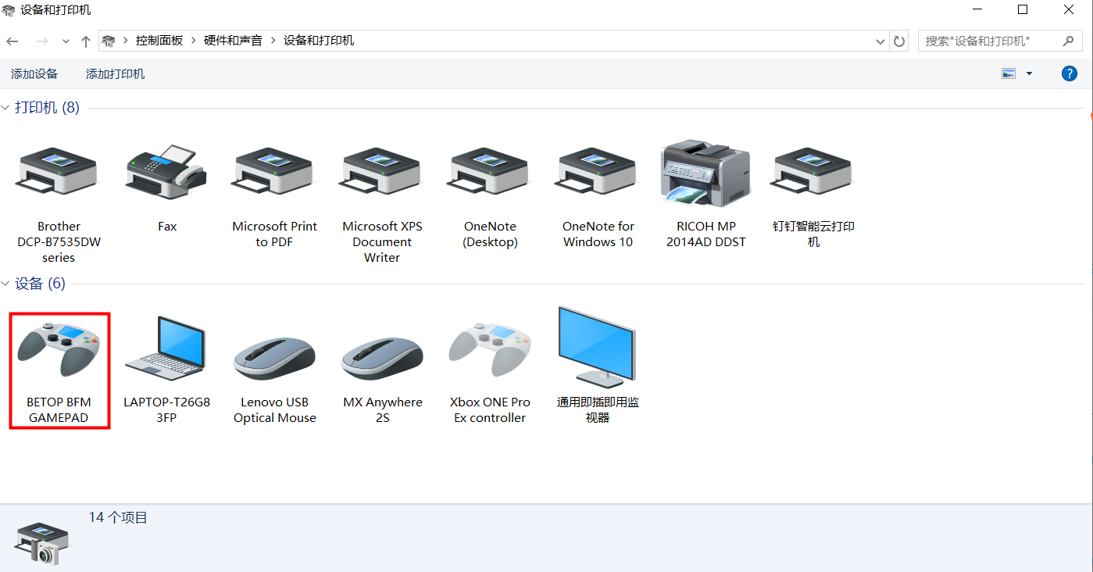Open the help question mark icon
Viewport: 1093px width, 572px height.
pos(1069,73)
